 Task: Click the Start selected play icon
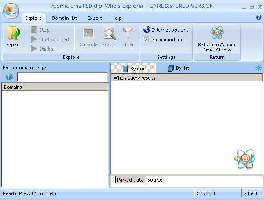pos(34,39)
